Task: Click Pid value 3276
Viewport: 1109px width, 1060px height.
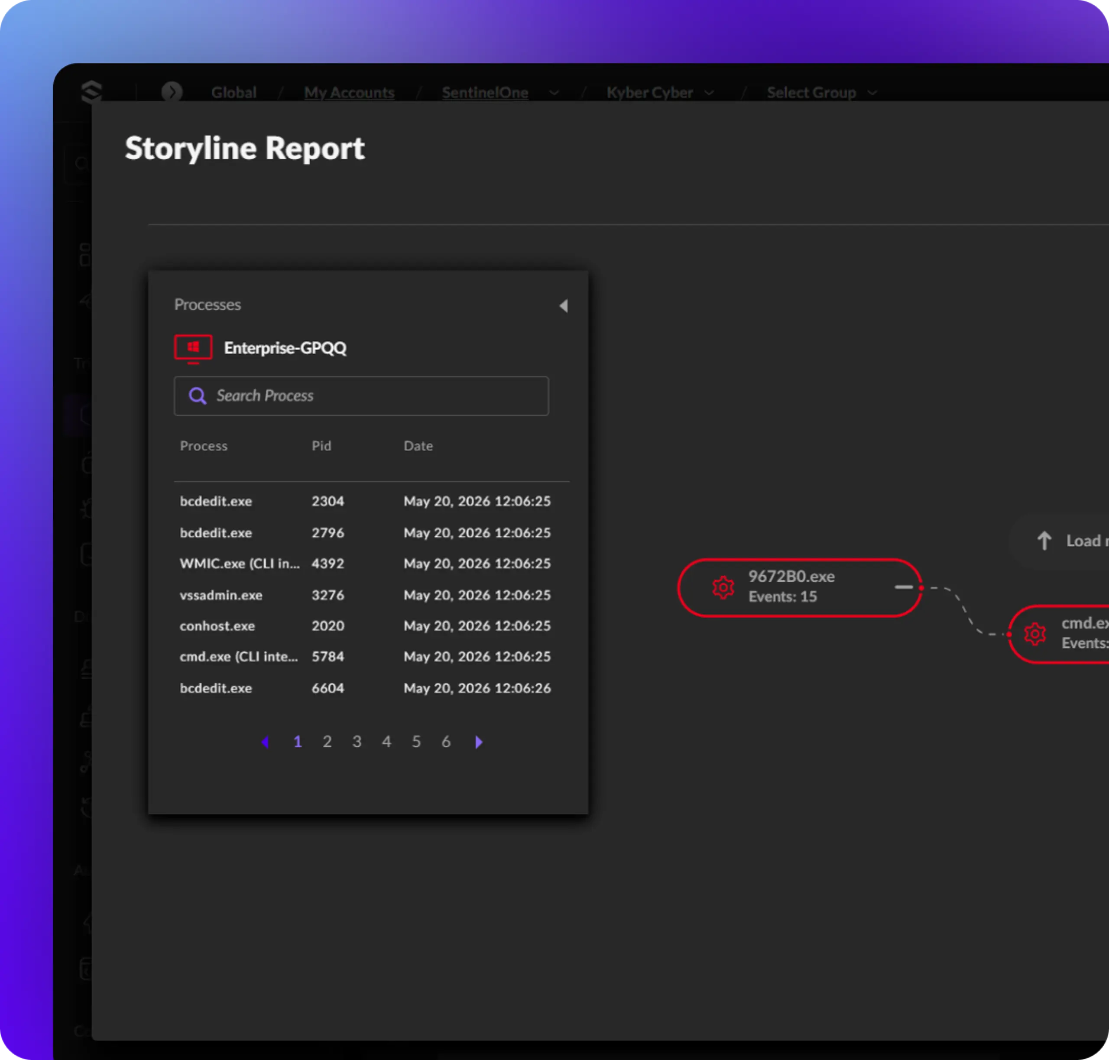Action: point(328,595)
